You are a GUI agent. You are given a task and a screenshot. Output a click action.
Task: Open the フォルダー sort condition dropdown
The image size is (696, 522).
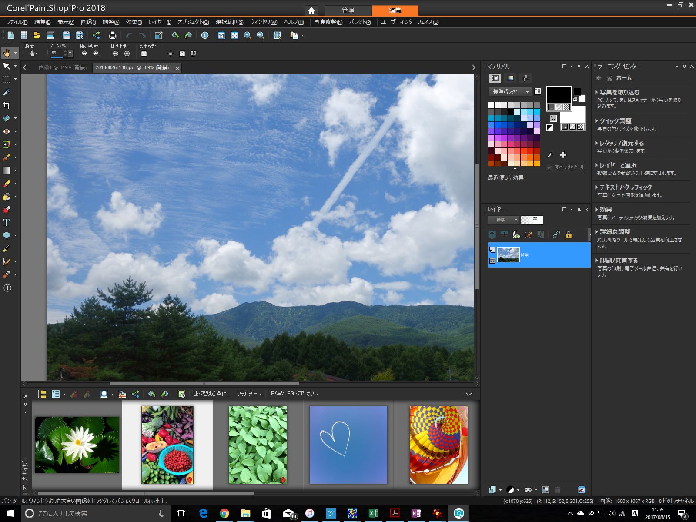(249, 394)
